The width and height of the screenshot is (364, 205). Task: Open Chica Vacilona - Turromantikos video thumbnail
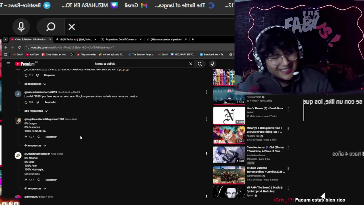click(229, 175)
